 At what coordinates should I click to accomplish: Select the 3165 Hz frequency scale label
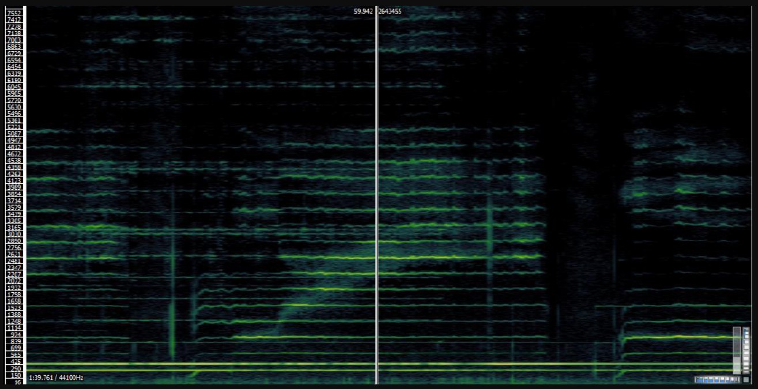pos(14,228)
